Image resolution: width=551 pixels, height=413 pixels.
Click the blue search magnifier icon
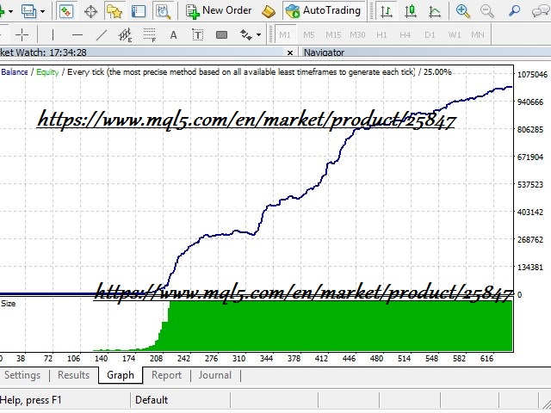514,10
